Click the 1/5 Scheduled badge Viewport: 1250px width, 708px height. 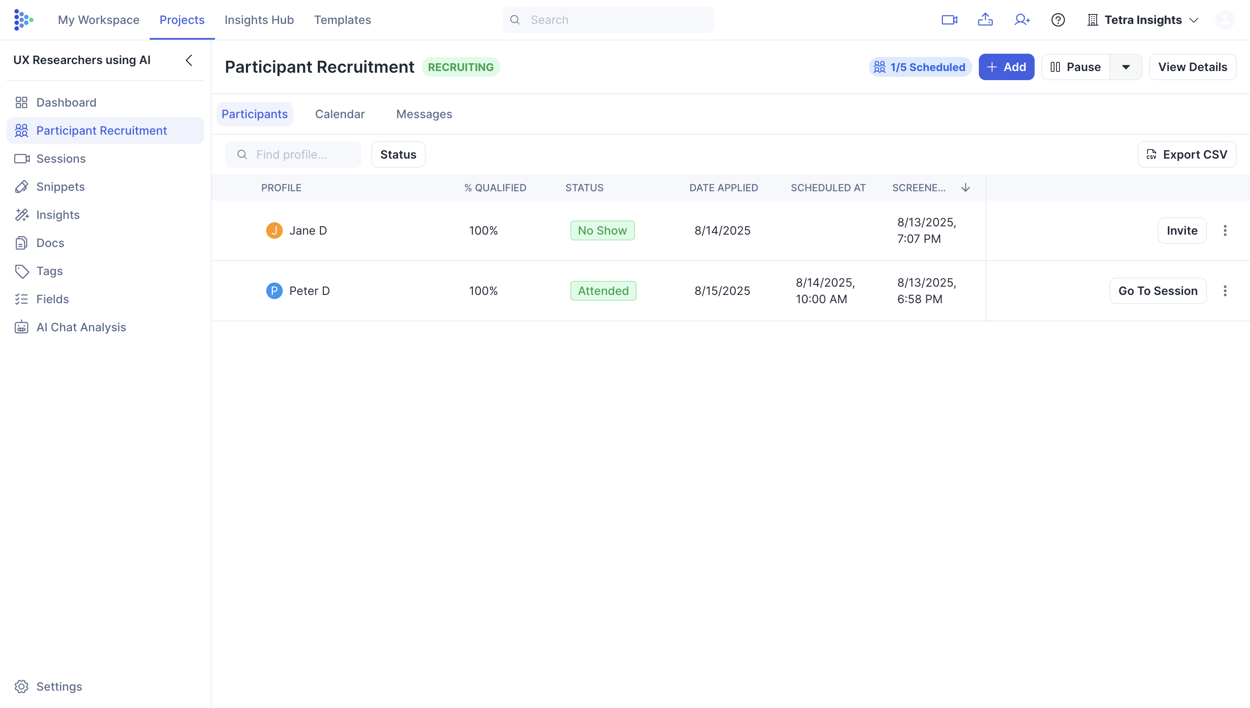tap(920, 67)
